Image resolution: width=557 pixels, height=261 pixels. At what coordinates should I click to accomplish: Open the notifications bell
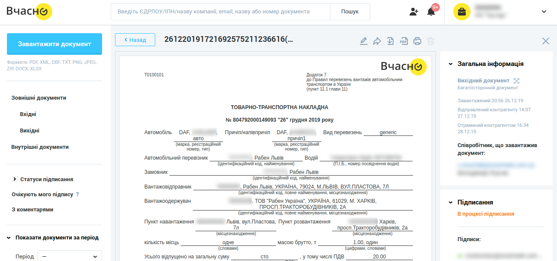(x=431, y=12)
